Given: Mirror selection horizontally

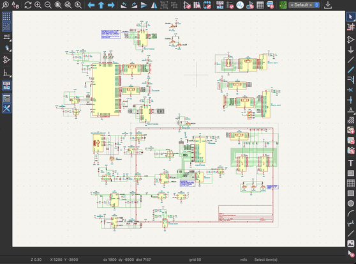Looking at the screenshot, I should point(154,4).
